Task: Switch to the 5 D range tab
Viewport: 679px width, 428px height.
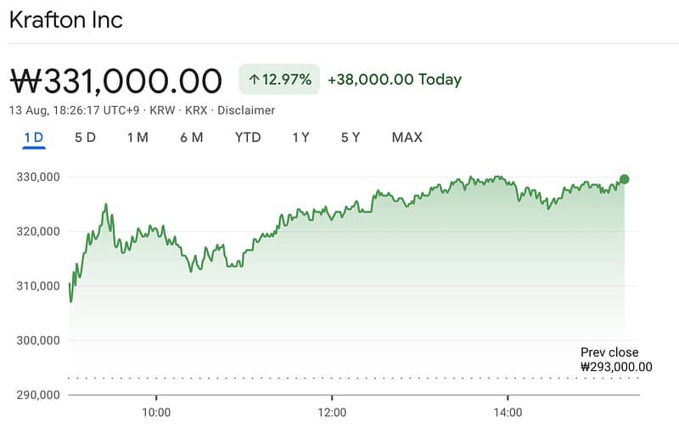Action: 85,138
